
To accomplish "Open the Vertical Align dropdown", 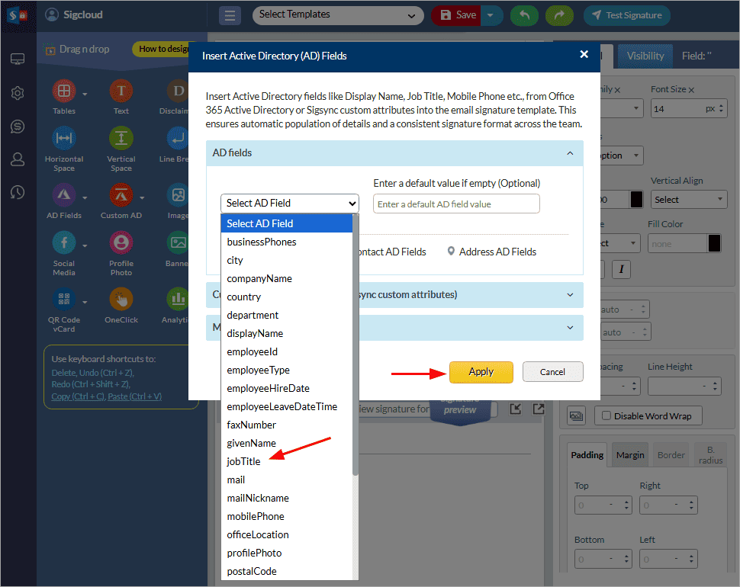I will click(688, 200).
